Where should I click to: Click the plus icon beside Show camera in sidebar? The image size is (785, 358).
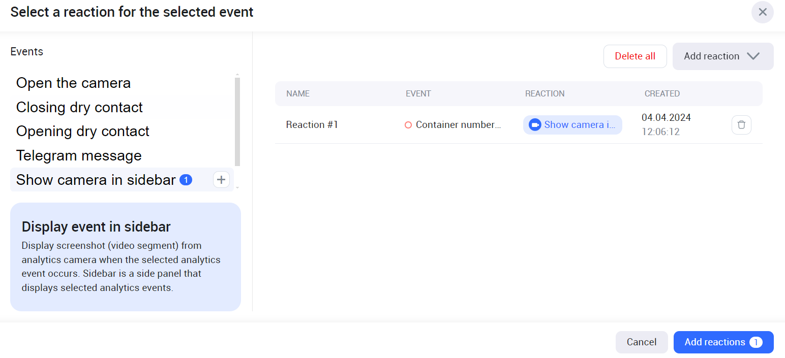tap(221, 180)
